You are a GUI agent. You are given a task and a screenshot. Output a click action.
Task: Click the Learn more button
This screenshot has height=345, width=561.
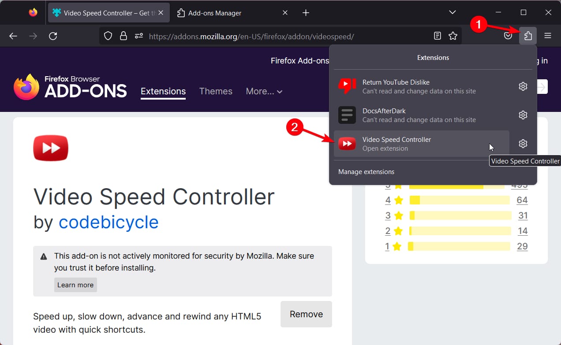tap(75, 285)
